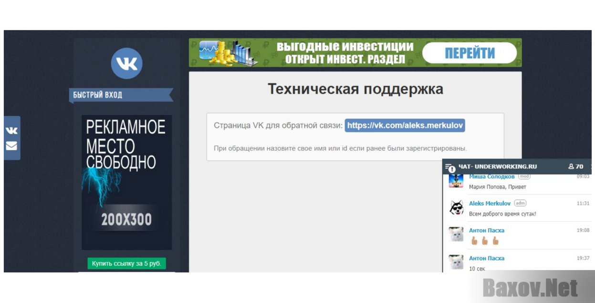Image resolution: width=595 pixels, height=303 pixels.
Task: Click coins and chart graphic on banner
Action: pyautogui.click(x=228, y=53)
